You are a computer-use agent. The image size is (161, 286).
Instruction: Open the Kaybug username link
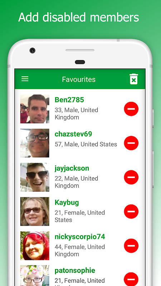tap(67, 203)
